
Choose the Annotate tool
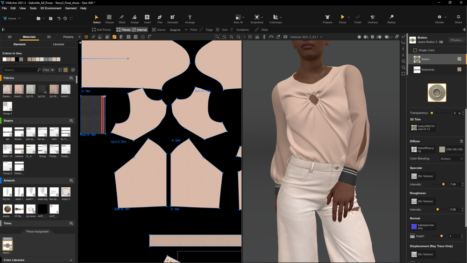[x=172, y=18]
